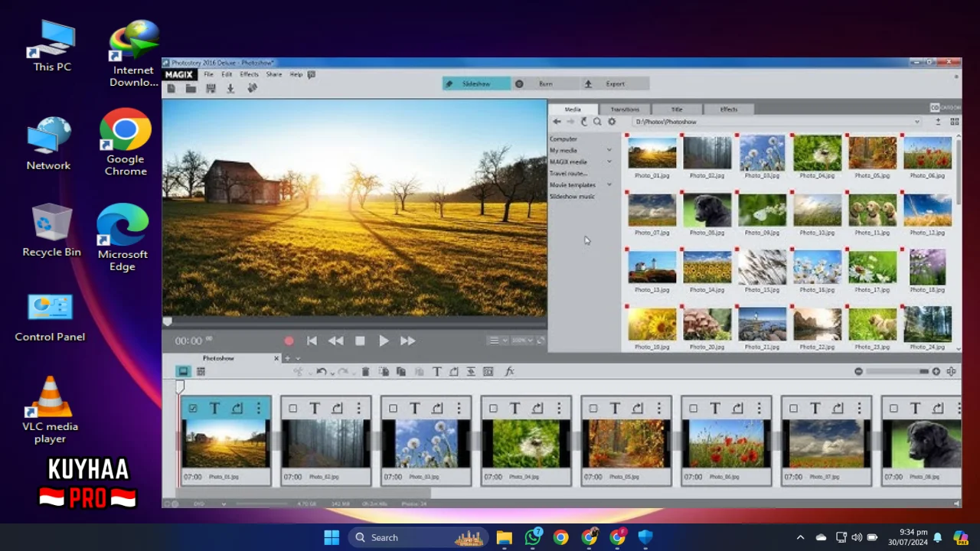980x551 pixels.
Task: Click the Export button
Action: 615,83
